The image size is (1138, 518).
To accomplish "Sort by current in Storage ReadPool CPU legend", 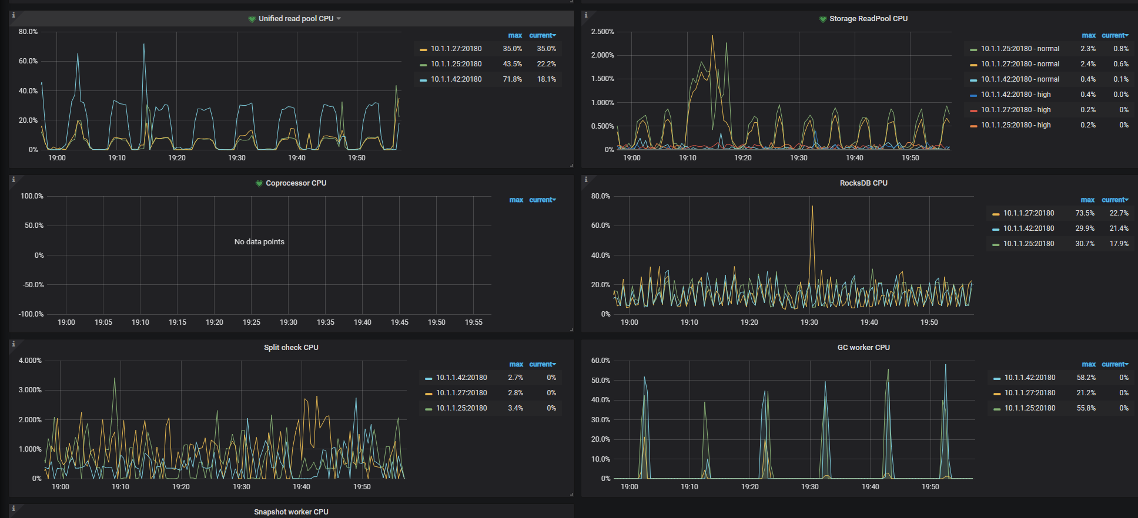I will 1114,35.
